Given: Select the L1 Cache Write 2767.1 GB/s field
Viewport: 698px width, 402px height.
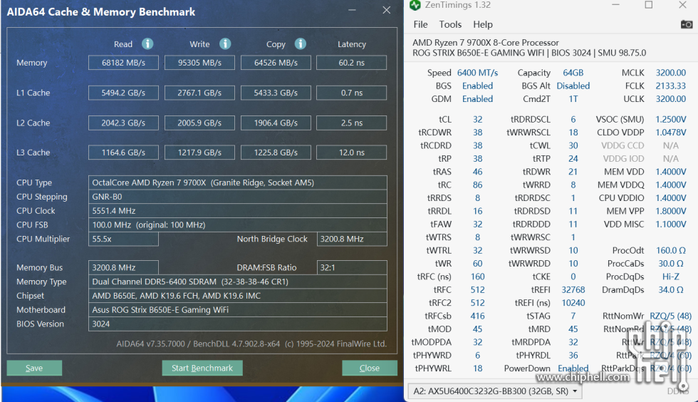Looking at the screenshot, I should point(199,93).
